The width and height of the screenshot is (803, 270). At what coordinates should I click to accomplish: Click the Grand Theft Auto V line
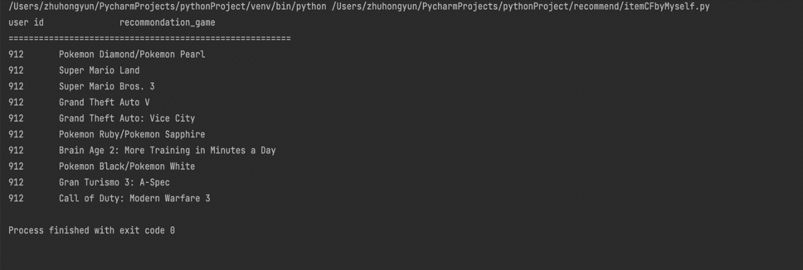point(104,102)
